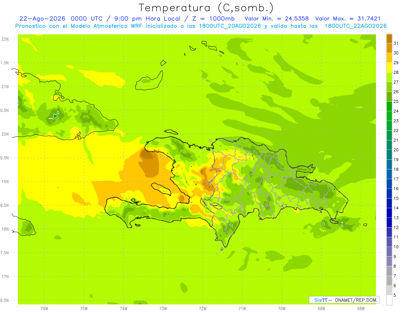The height and width of the screenshot is (313, 405).
Task: Click the "68W" longitude label
Action: pos(360,309)
